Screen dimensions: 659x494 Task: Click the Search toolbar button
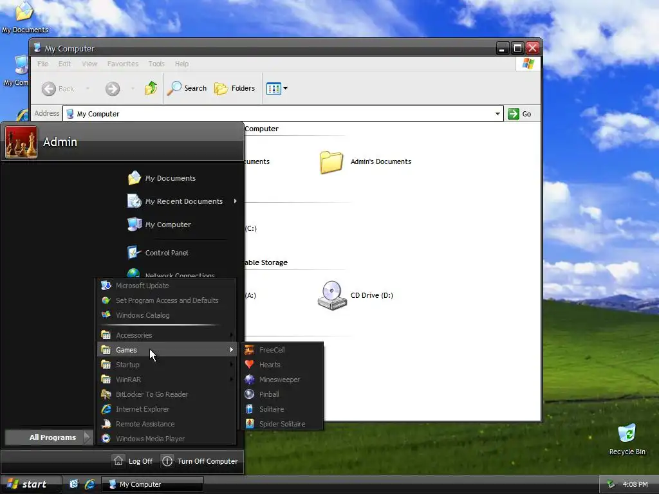[x=187, y=88]
